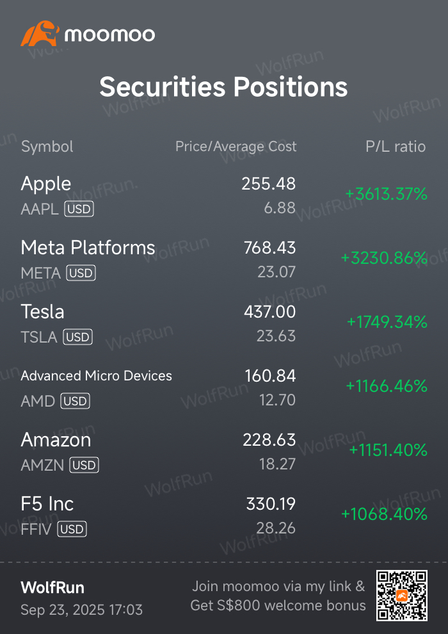Click the Join moomoo via my link text
The width and height of the screenshot is (448, 634).
(x=278, y=586)
